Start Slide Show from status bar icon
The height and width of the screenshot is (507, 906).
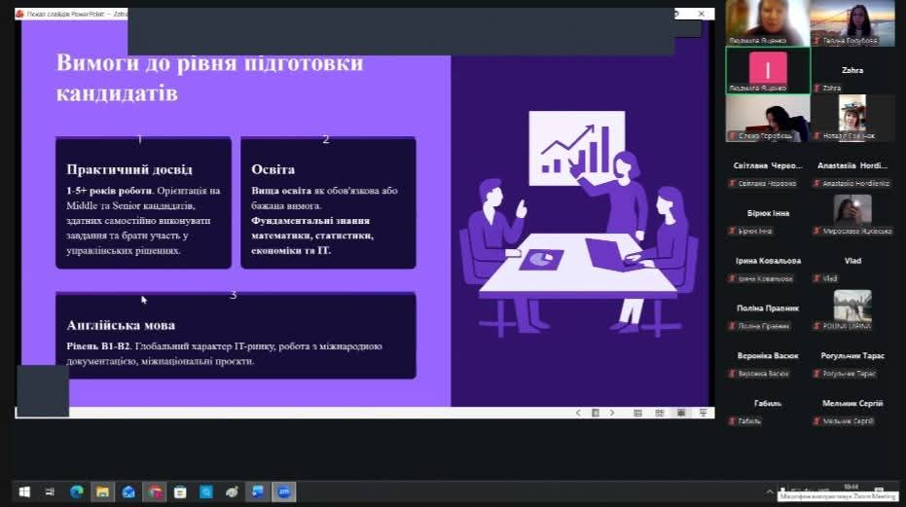tap(702, 413)
